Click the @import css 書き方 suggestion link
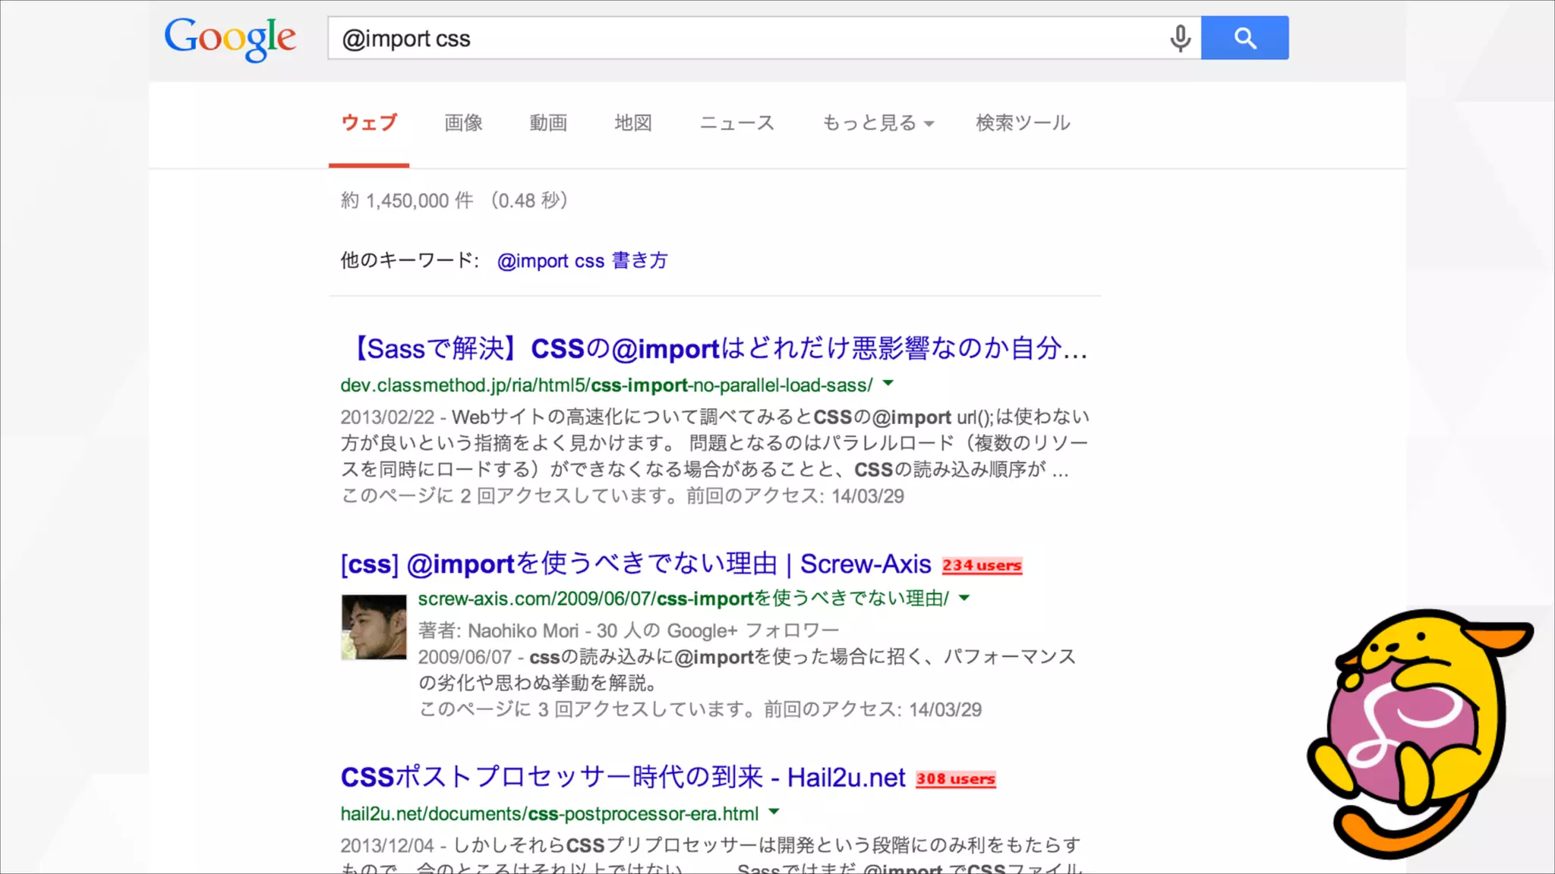The image size is (1555, 874). pyautogui.click(x=582, y=261)
